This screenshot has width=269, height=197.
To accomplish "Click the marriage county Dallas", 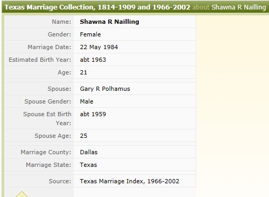I will 89,152.
